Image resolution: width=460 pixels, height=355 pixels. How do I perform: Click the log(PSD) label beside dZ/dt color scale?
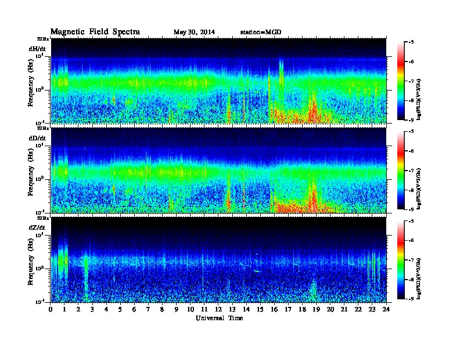pyautogui.click(x=419, y=278)
